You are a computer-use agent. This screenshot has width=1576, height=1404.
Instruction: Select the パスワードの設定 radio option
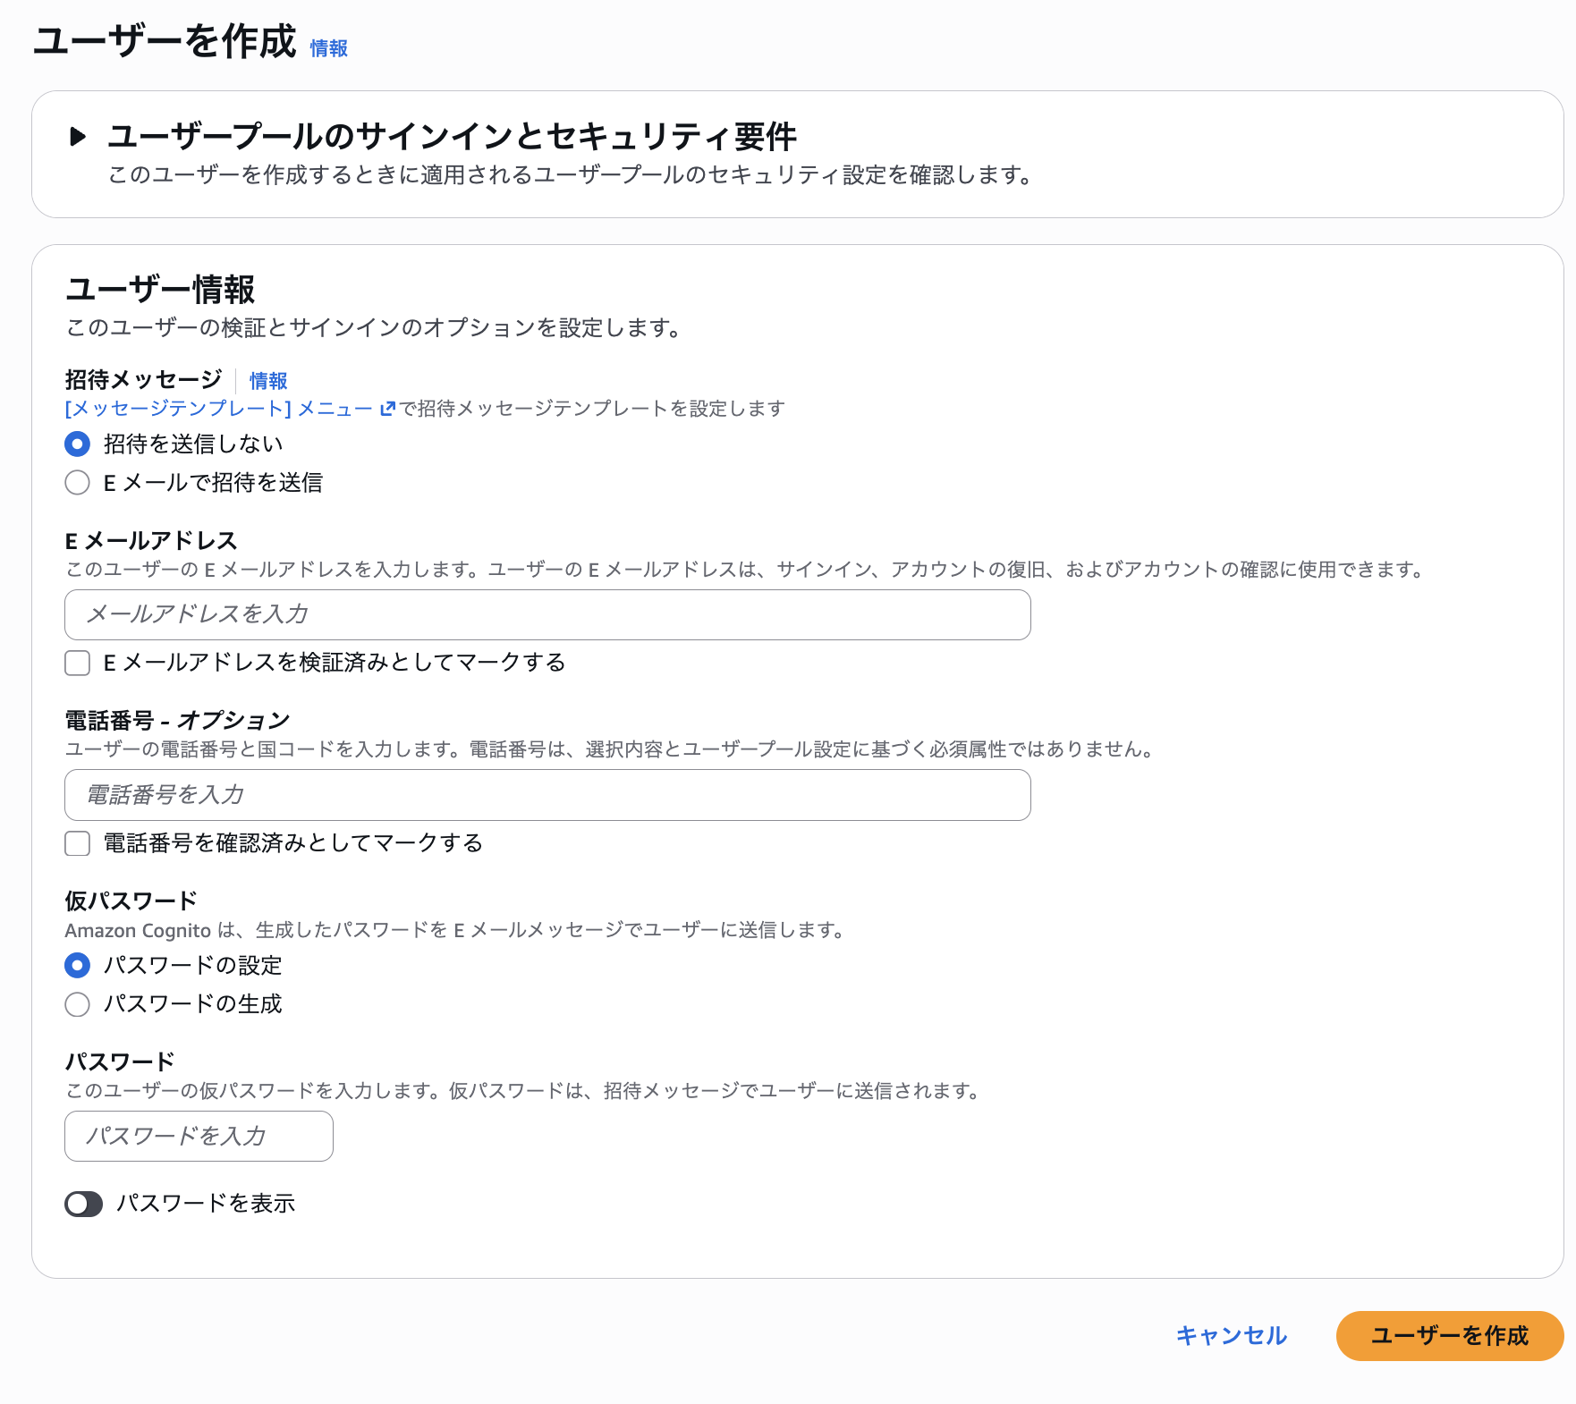[78, 966]
